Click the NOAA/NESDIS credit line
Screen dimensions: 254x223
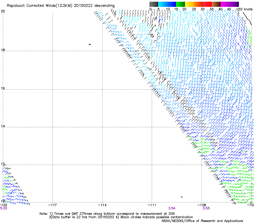coord(202,221)
